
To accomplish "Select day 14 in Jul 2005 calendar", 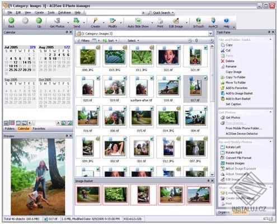I will pyautogui.click(x=25, y=62).
